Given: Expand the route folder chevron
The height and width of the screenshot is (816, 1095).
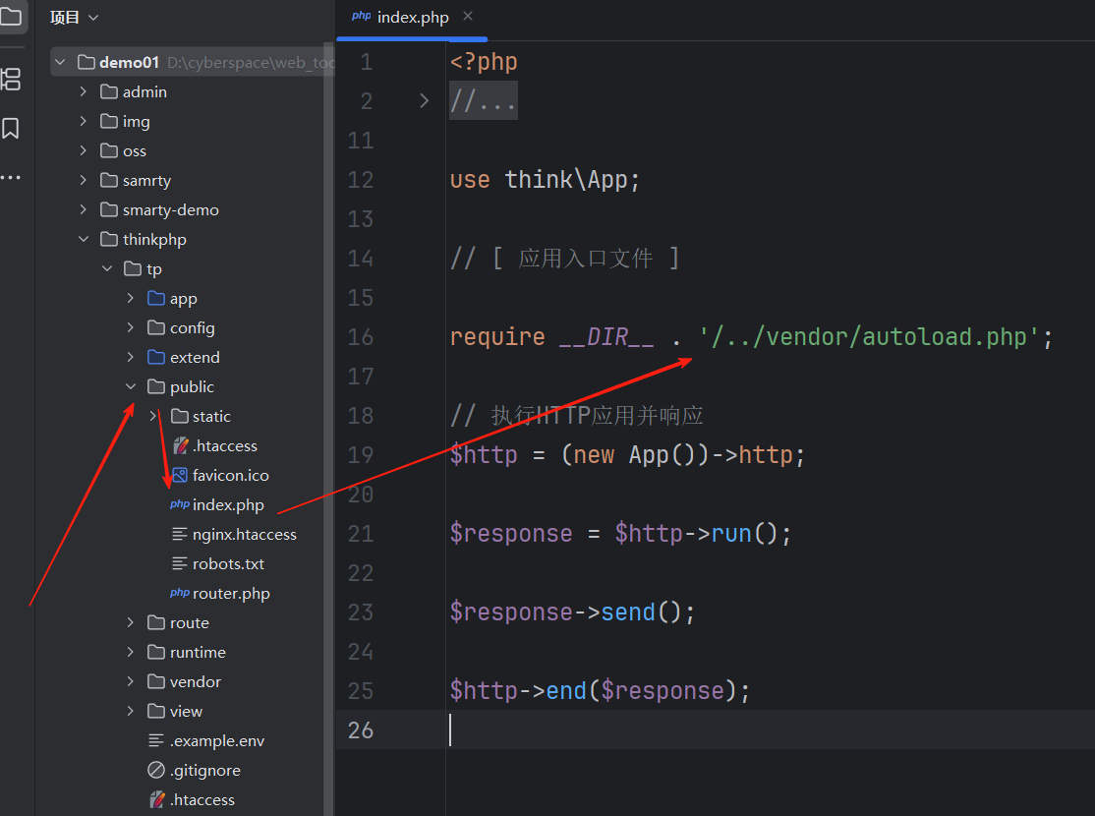Looking at the screenshot, I should pyautogui.click(x=131, y=622).
